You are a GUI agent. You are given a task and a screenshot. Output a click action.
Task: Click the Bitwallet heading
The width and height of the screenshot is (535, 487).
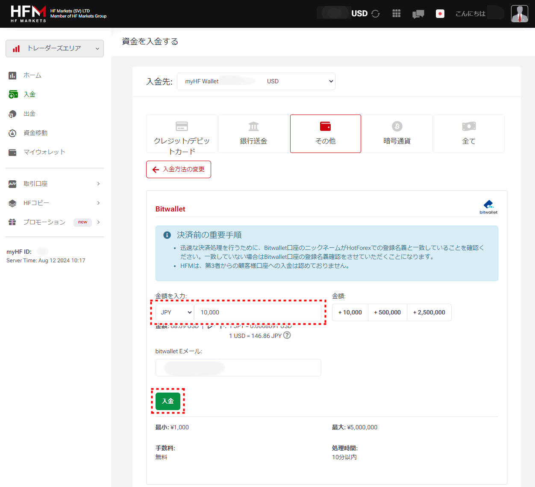(170, 209)
